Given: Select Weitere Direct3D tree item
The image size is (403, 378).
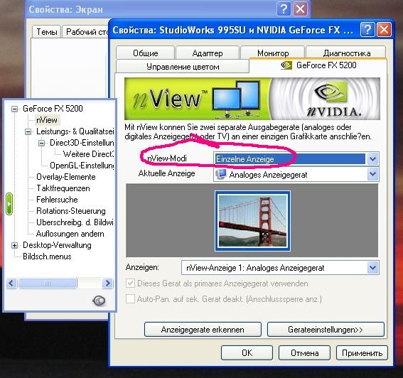Looking at the screenshot, I should 88,154.
